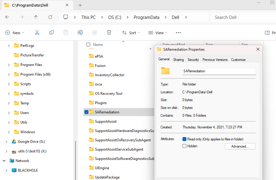Copy the selected folder
Image resolution: width=276 pixels, height=180 pixels.
click(52, 33)
